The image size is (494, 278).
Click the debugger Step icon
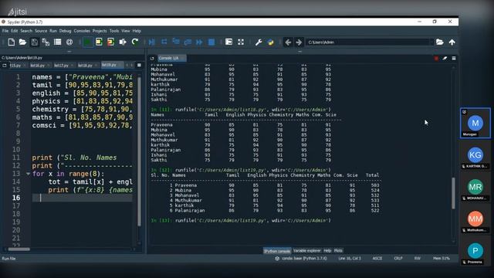[x=164, y=42]
